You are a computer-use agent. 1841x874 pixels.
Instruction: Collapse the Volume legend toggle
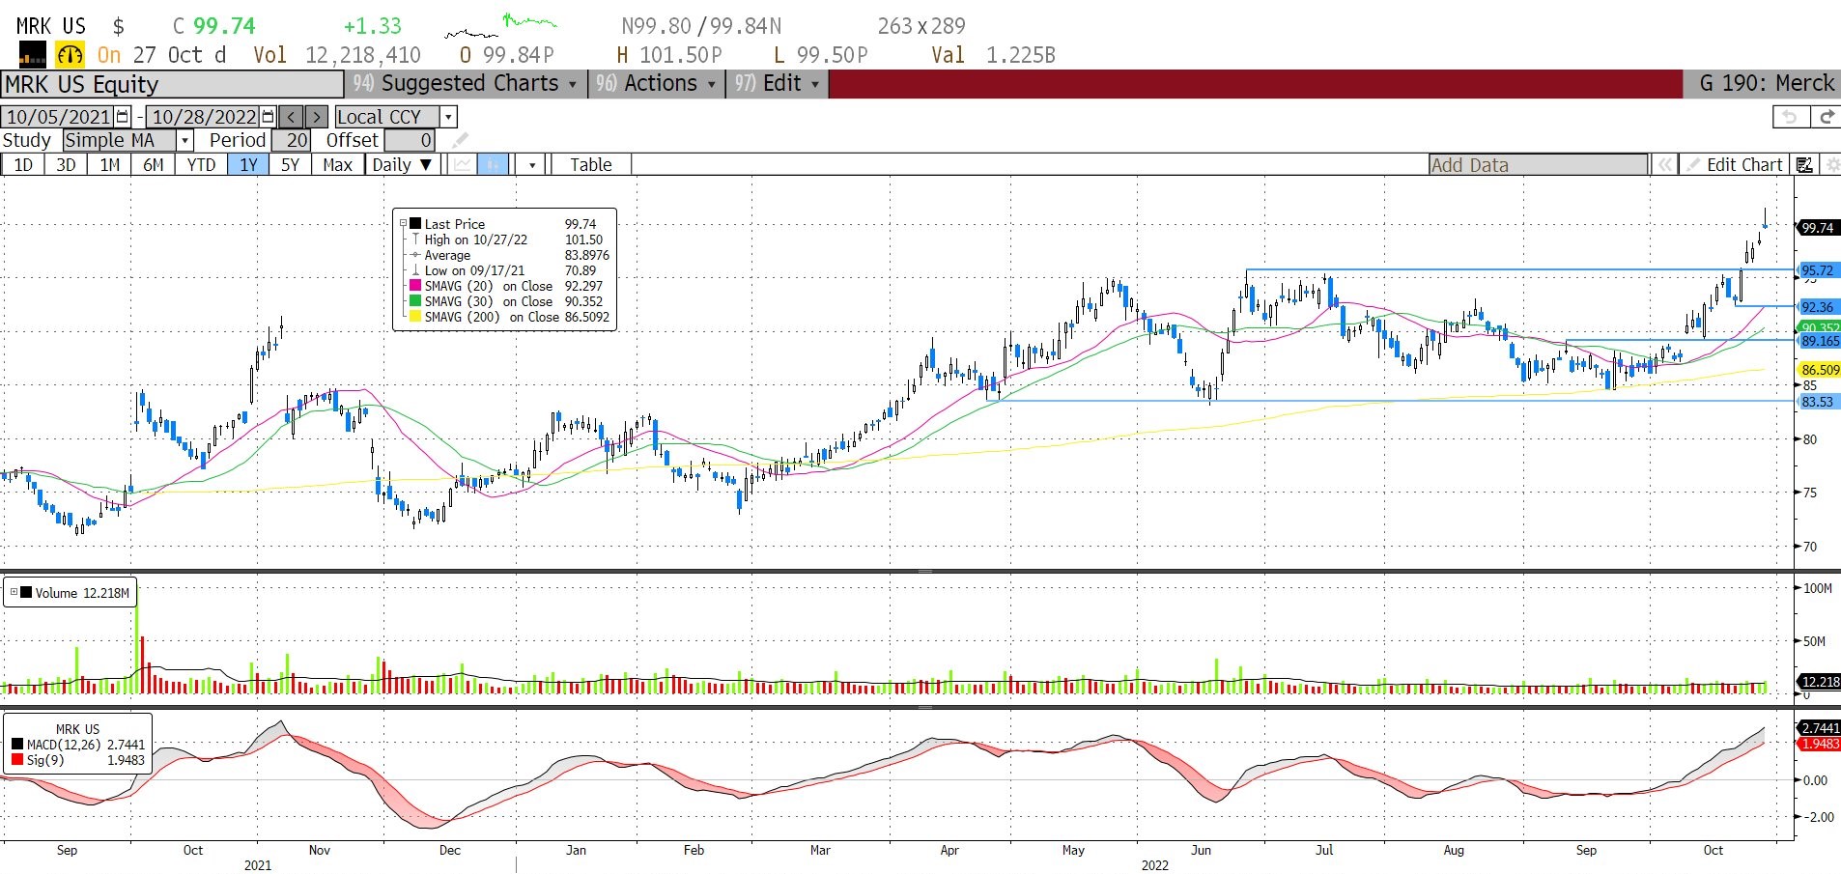point(14,592)
